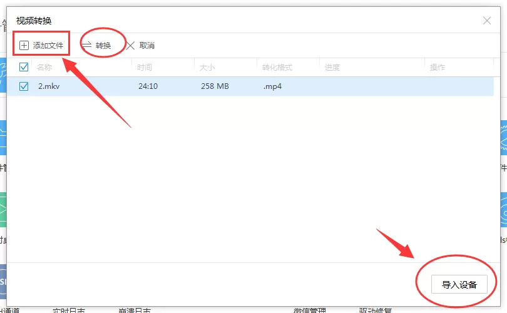507x313 pixels.
Task: Toggle the select-all checkbox in the header
Action: pos(24,67)
